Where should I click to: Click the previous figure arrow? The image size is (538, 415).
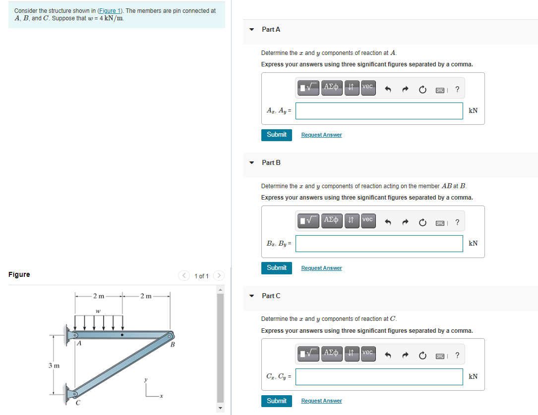184,275
